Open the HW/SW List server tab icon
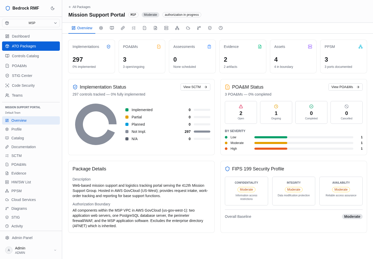373x259 pixels. coord(166,28)
